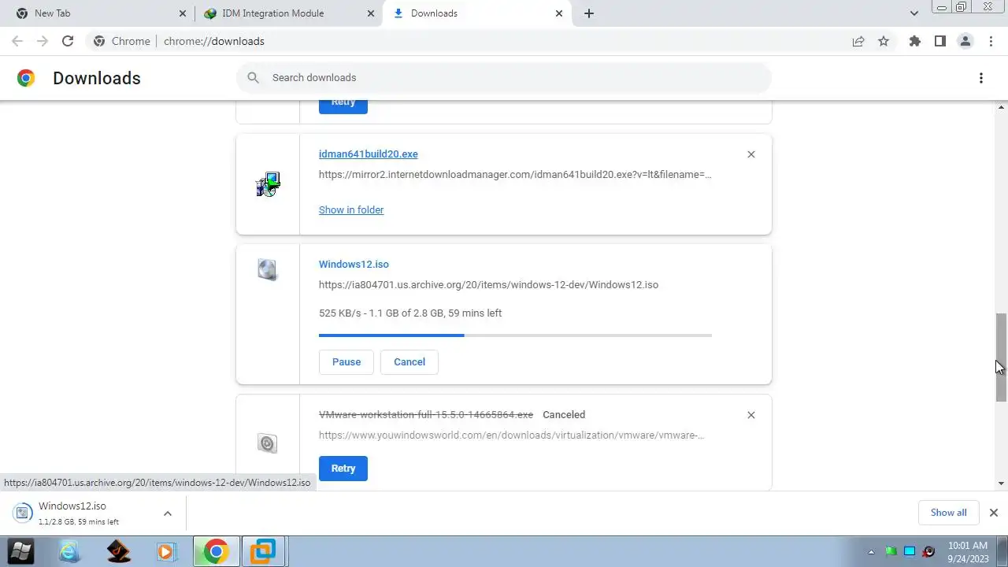Open the media player taskbar icon
The width and height of the screenshot is (1008, 567).
point(166,552)
